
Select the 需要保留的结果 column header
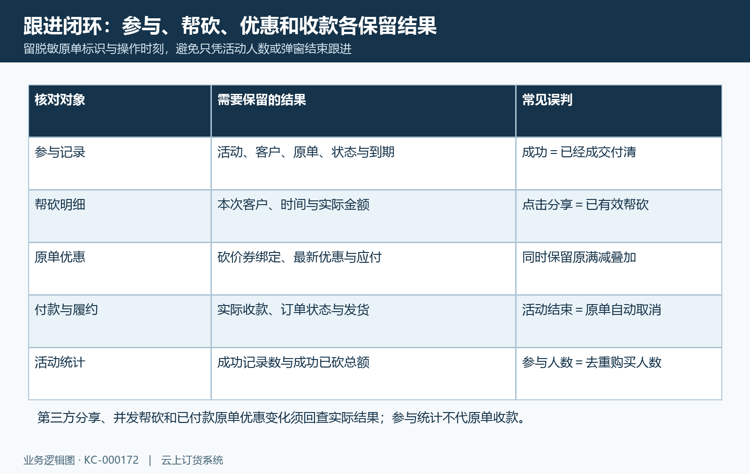[363, 111]
